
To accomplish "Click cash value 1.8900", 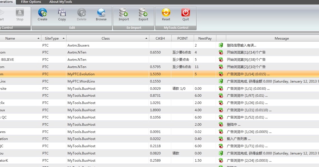I will click(x=155, y=110).
